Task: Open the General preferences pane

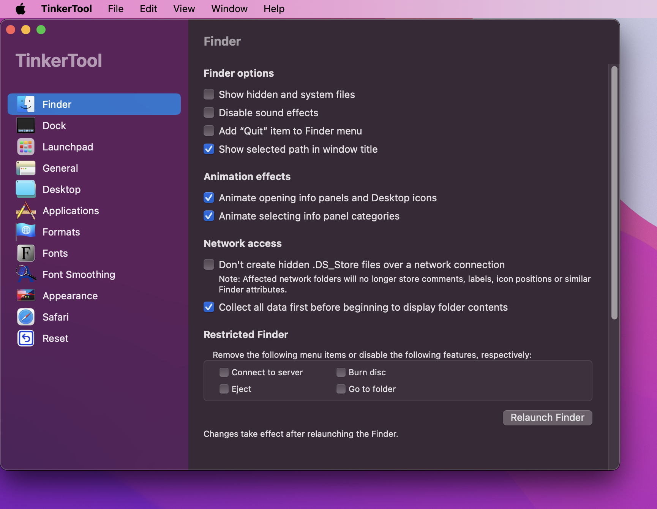Action: [x=60, y=168]
